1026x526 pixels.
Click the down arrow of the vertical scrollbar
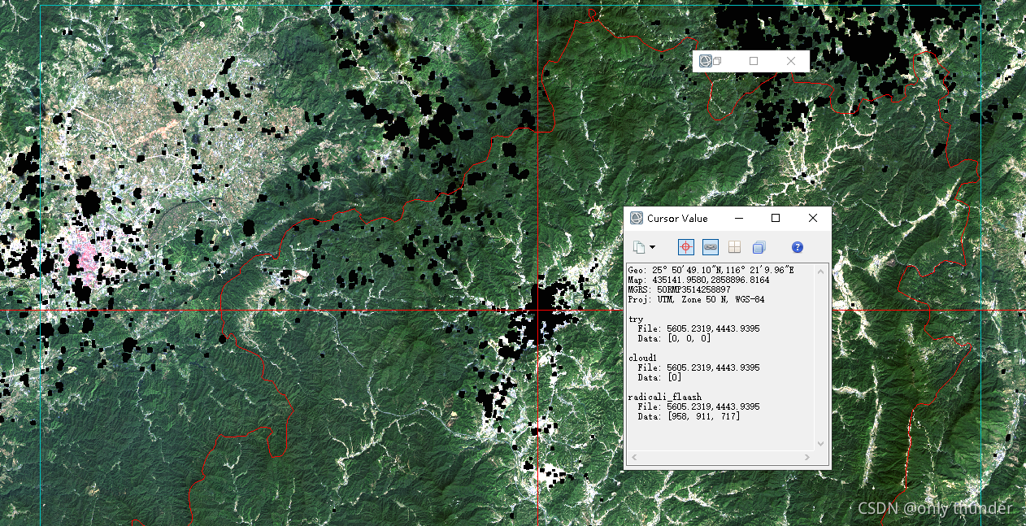(820, 444)
